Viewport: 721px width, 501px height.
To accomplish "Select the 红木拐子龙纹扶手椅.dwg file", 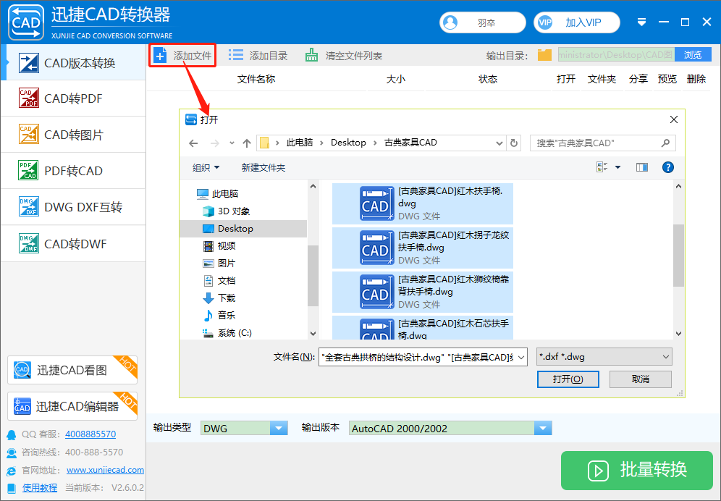I will pyautogui.click(x=423, y=248).
